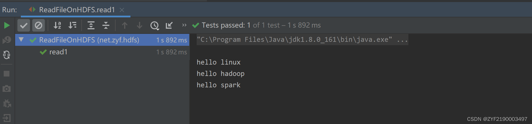Go to previous failed test arrow
This screenshot has height=124, width=532.
[x=125, y=26]
